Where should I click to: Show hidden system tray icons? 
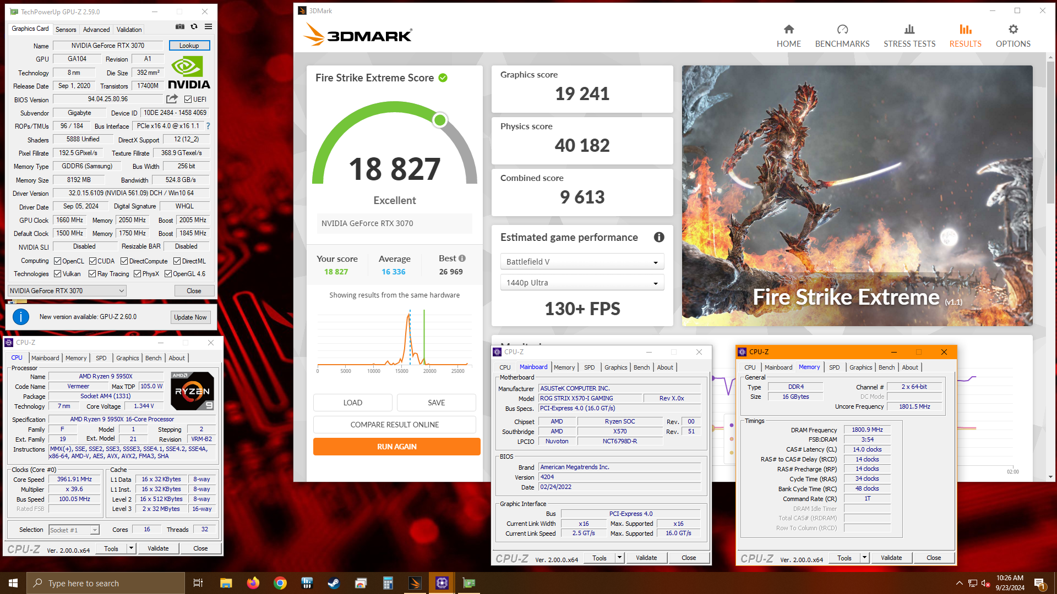(x=959, y=583)
